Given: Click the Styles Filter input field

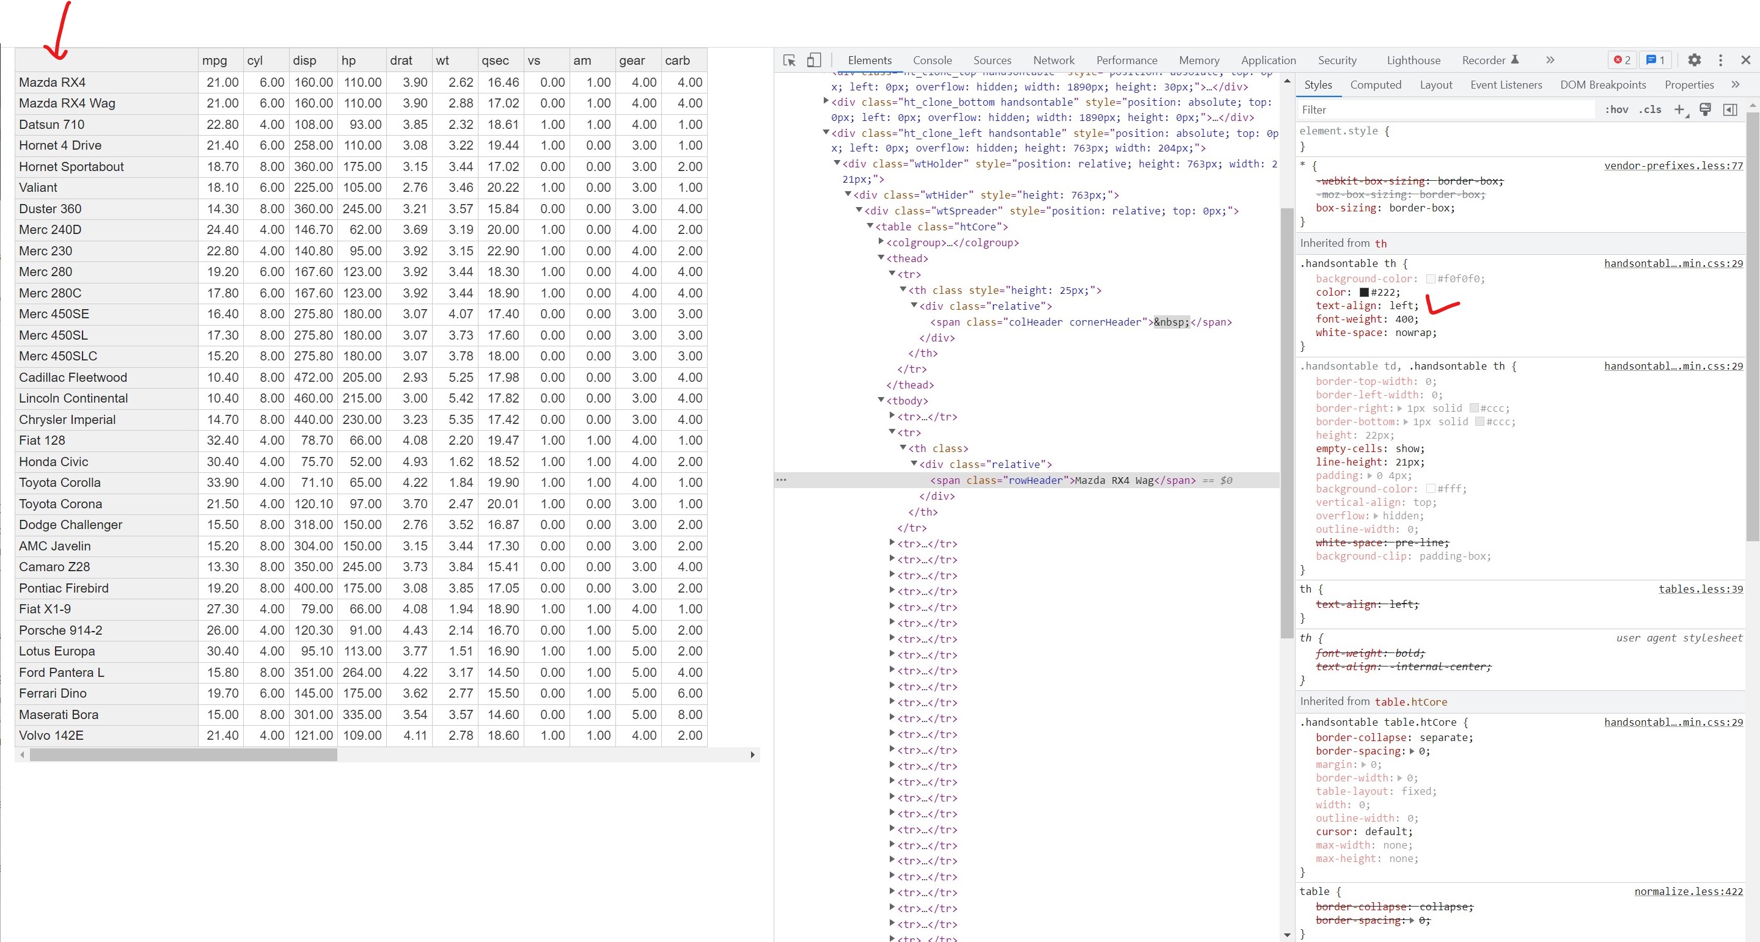Looking at the screenshot, I should coord(1442,109).
